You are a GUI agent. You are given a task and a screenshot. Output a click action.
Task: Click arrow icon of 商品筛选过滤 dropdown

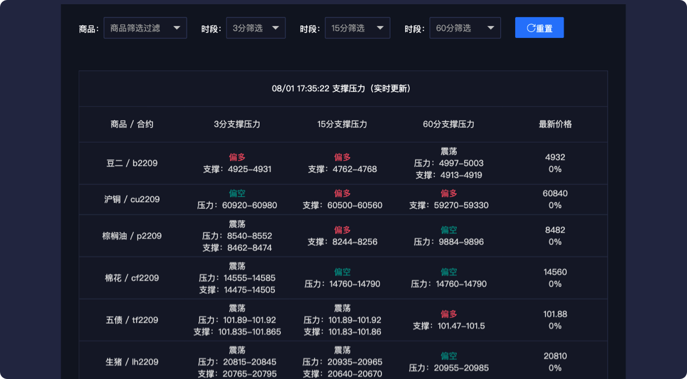[x=177, y=28]
